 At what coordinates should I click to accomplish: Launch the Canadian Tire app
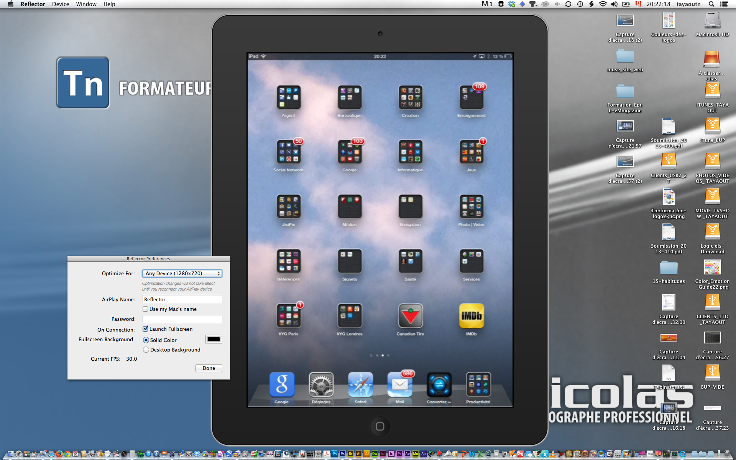tap(410, 316)
